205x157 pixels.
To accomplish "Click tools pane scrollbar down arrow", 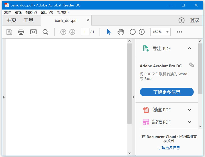I will tap(200, 126).
